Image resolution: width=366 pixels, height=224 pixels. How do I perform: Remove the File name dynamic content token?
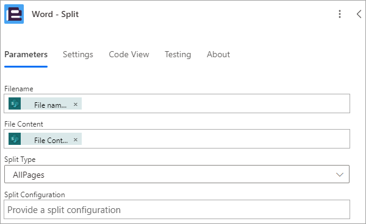click(x=76, y=104)
